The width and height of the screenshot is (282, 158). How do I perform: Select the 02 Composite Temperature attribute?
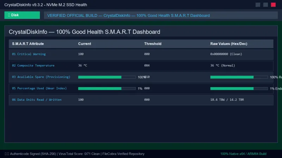point(33,65)
